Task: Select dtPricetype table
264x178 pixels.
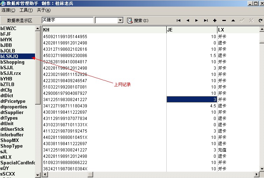Action: [13, 101]
